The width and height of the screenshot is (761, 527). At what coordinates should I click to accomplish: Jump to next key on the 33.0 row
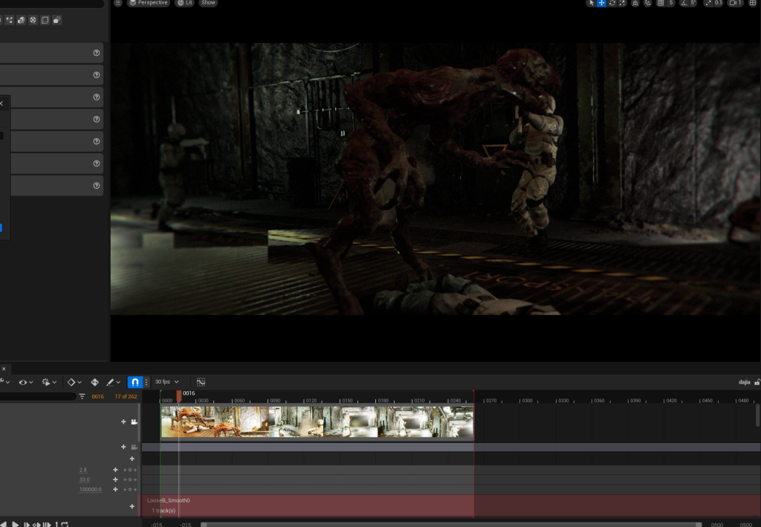(x=135, y=480)
